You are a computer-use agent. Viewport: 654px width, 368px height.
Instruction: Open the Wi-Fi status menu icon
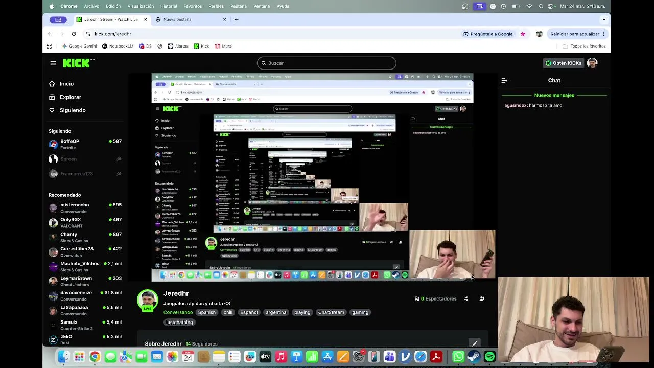(x=529, y=6)
